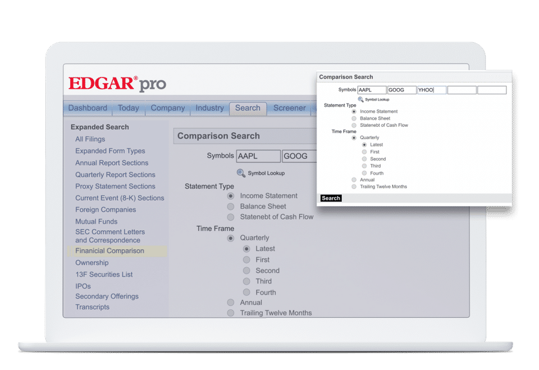Go to the Industry tab
The height and width of the screenshot is (370, 539).
coord(209,108)
